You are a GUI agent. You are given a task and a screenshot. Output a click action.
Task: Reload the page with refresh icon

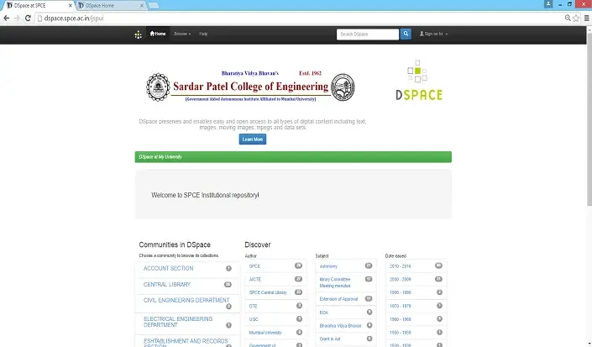[x=28, y=18]
